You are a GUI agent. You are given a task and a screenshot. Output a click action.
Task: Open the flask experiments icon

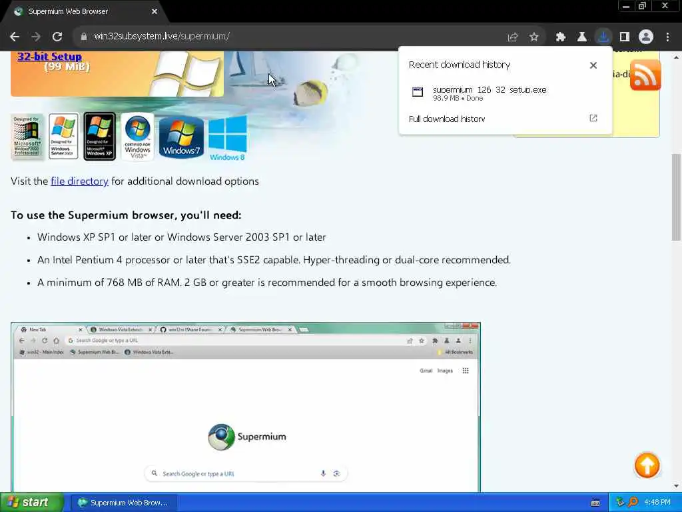581,37
